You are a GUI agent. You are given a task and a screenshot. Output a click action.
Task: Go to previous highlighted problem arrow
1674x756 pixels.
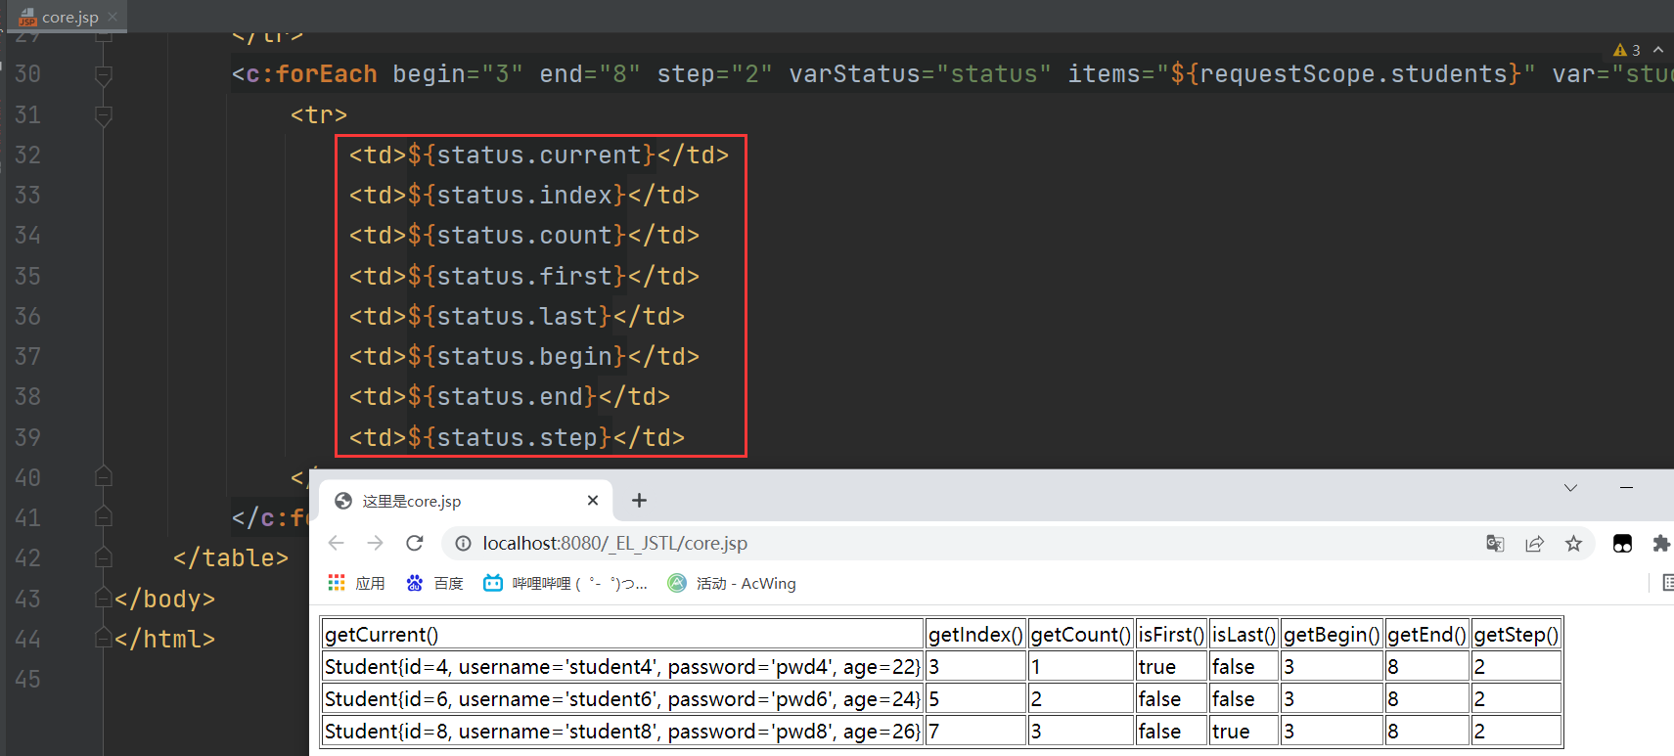1658,50
